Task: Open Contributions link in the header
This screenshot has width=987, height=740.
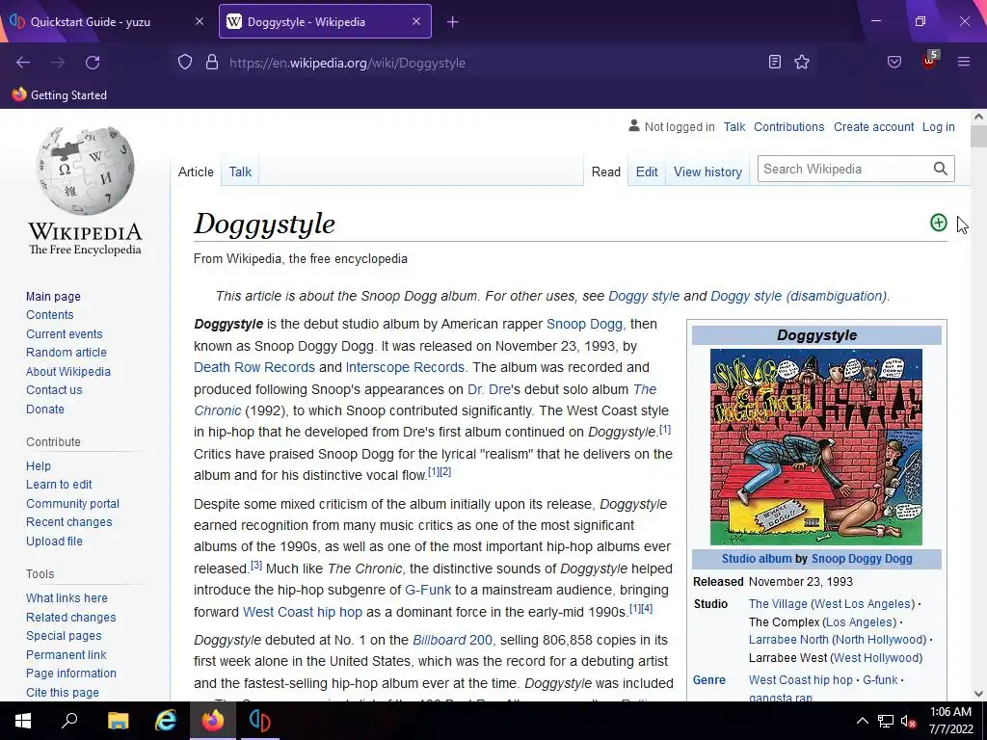Action: (788, 126)
